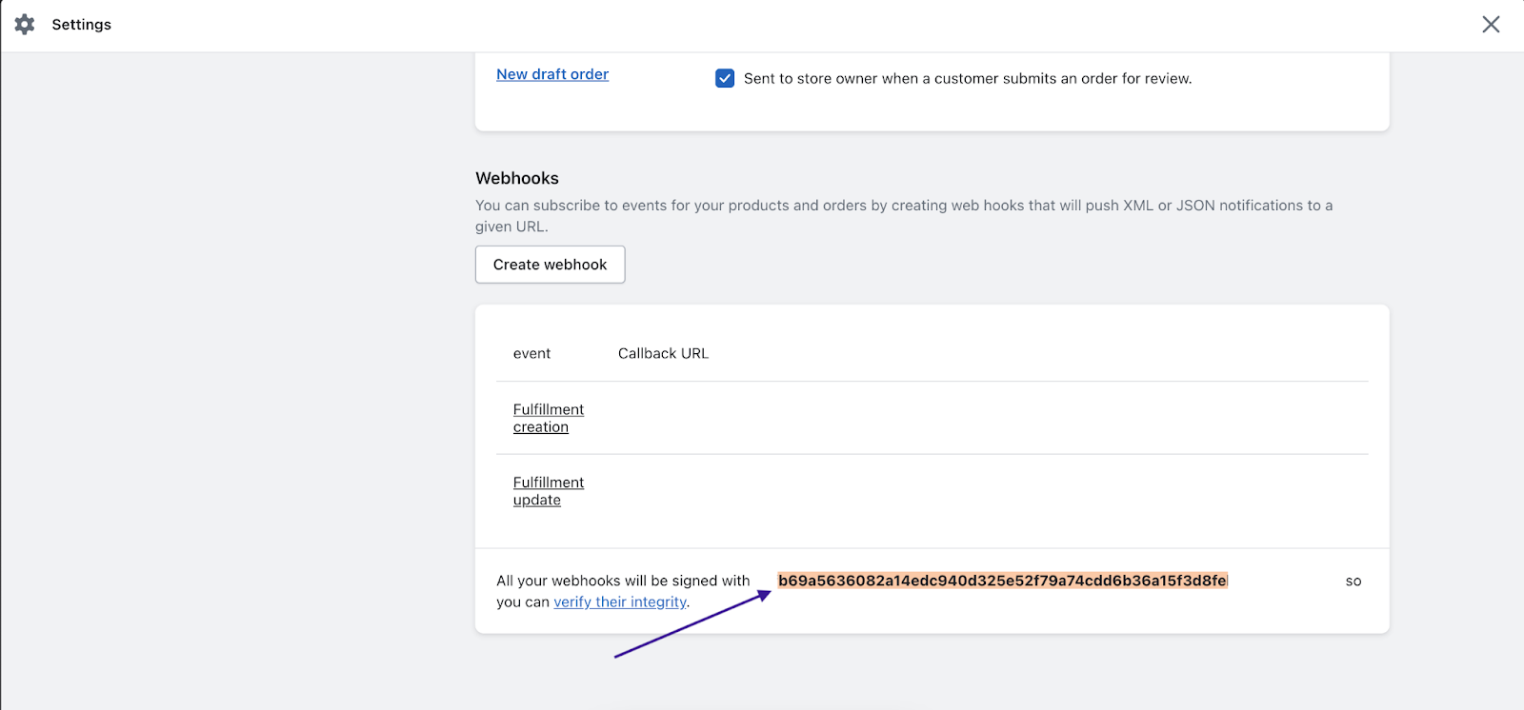The width and height of the screenshot is (1524, 710).
Task: Click the Callback URL column header
Action: pos(663,353)
